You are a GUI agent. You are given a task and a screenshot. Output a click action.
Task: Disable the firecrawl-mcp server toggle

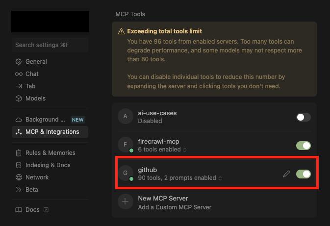coord(304,146)
